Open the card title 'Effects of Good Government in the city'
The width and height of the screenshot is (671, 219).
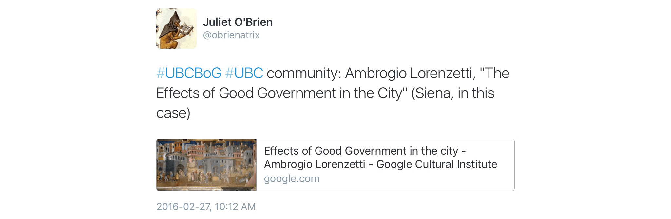(x=361, y=151)
